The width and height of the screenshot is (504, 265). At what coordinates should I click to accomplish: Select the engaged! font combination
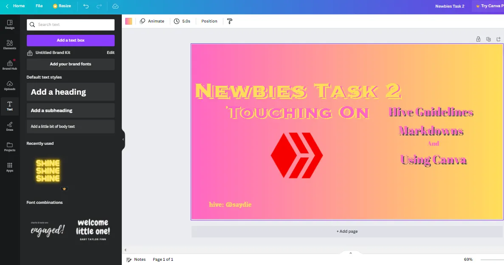[x=48, y=229]
